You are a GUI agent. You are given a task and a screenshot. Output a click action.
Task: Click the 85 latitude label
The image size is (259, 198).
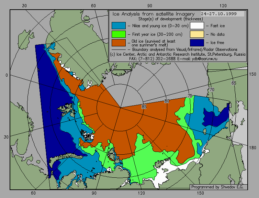tap(144, 107)
